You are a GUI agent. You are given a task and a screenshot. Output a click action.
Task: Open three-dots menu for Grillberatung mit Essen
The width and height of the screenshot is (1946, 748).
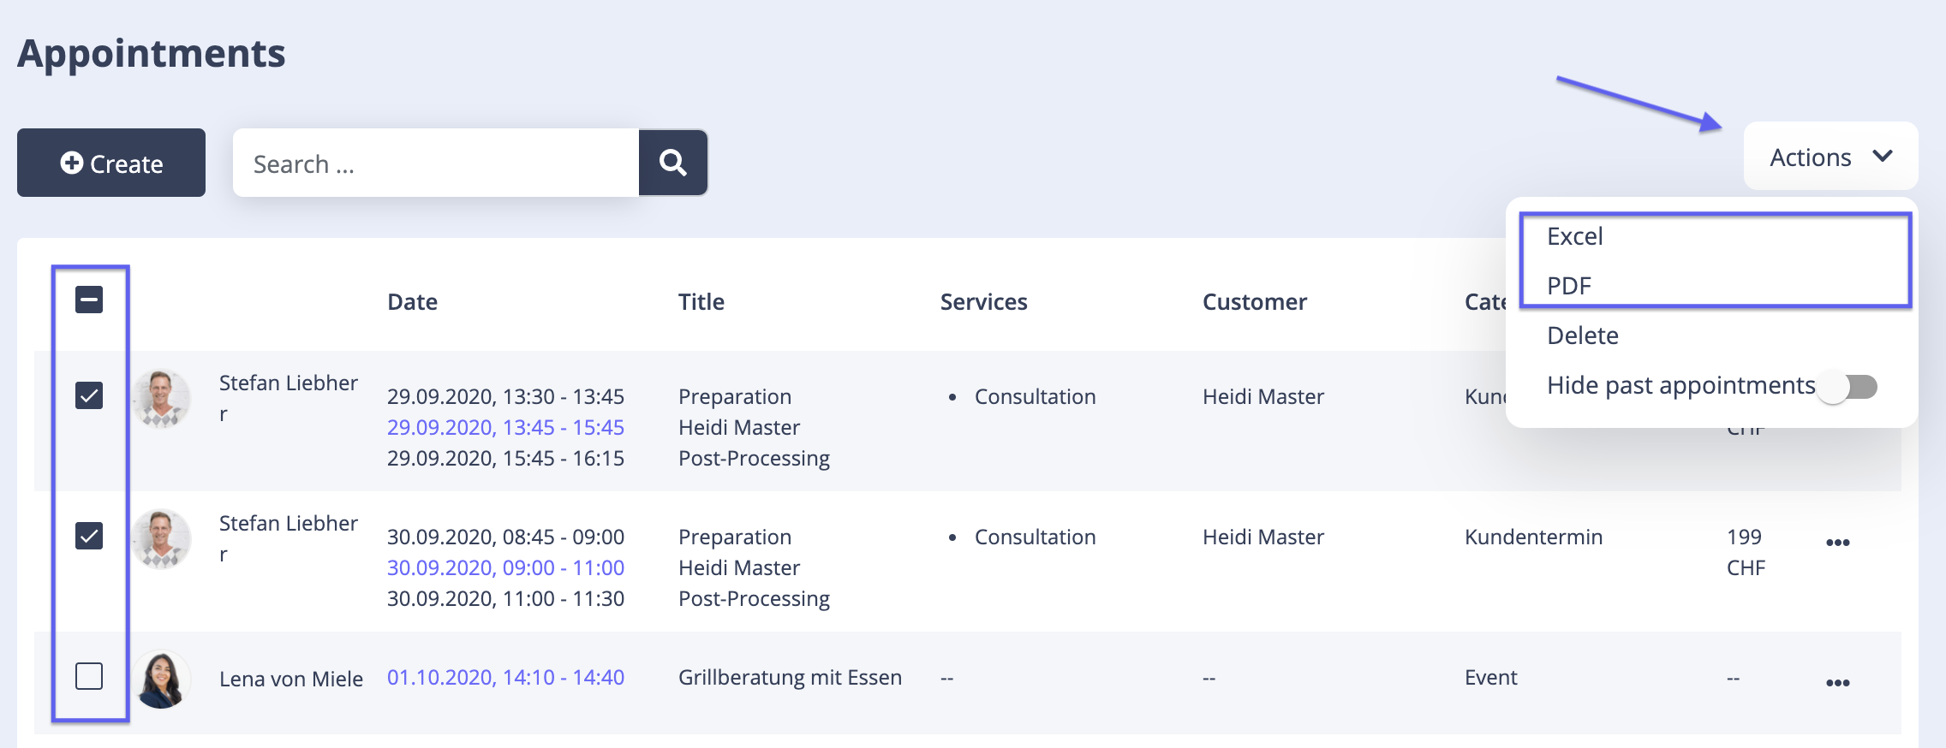click(x=1837, y=683)
